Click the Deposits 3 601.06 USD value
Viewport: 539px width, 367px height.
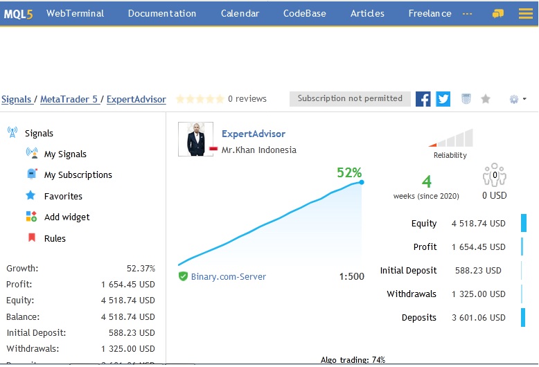click(x=479, y=318)
